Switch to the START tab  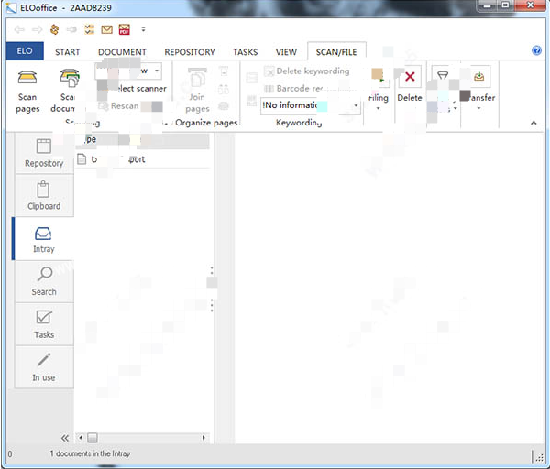coord(67,52)
